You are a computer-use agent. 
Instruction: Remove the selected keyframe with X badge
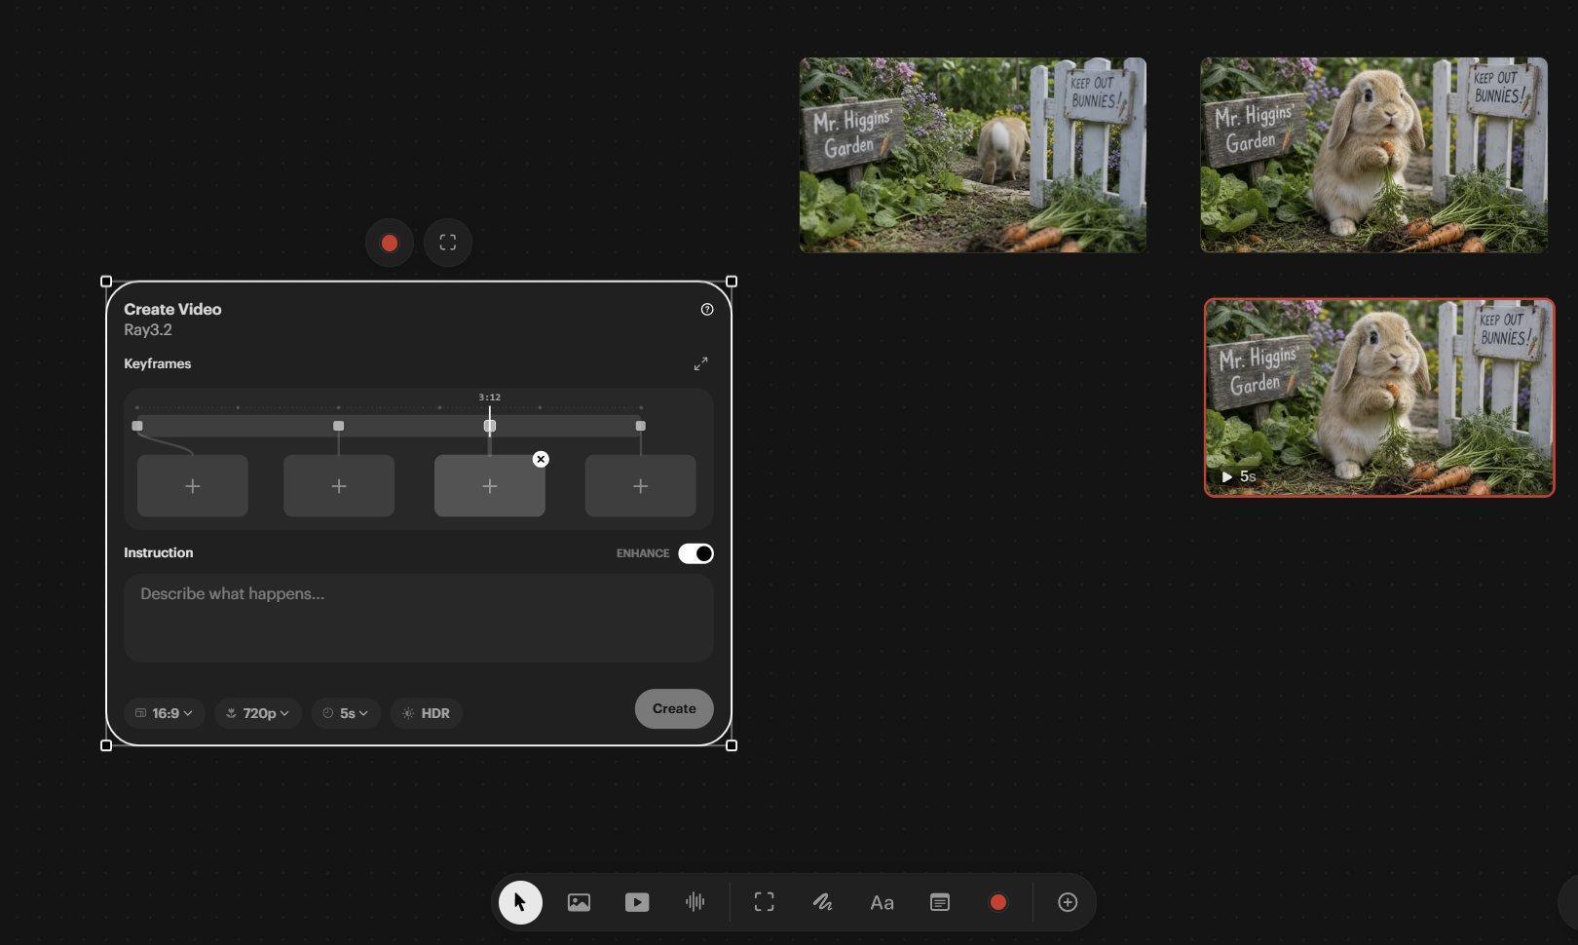(x=541, y=459)
